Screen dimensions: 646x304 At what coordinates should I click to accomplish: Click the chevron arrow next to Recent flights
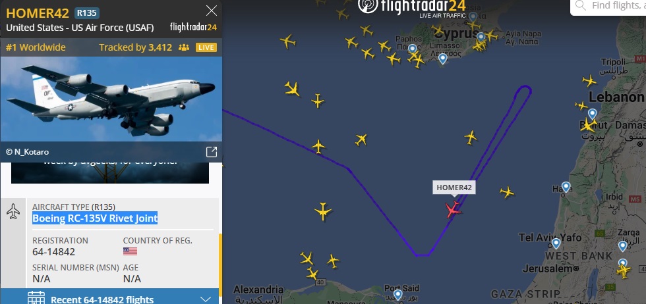click(205, 299)
